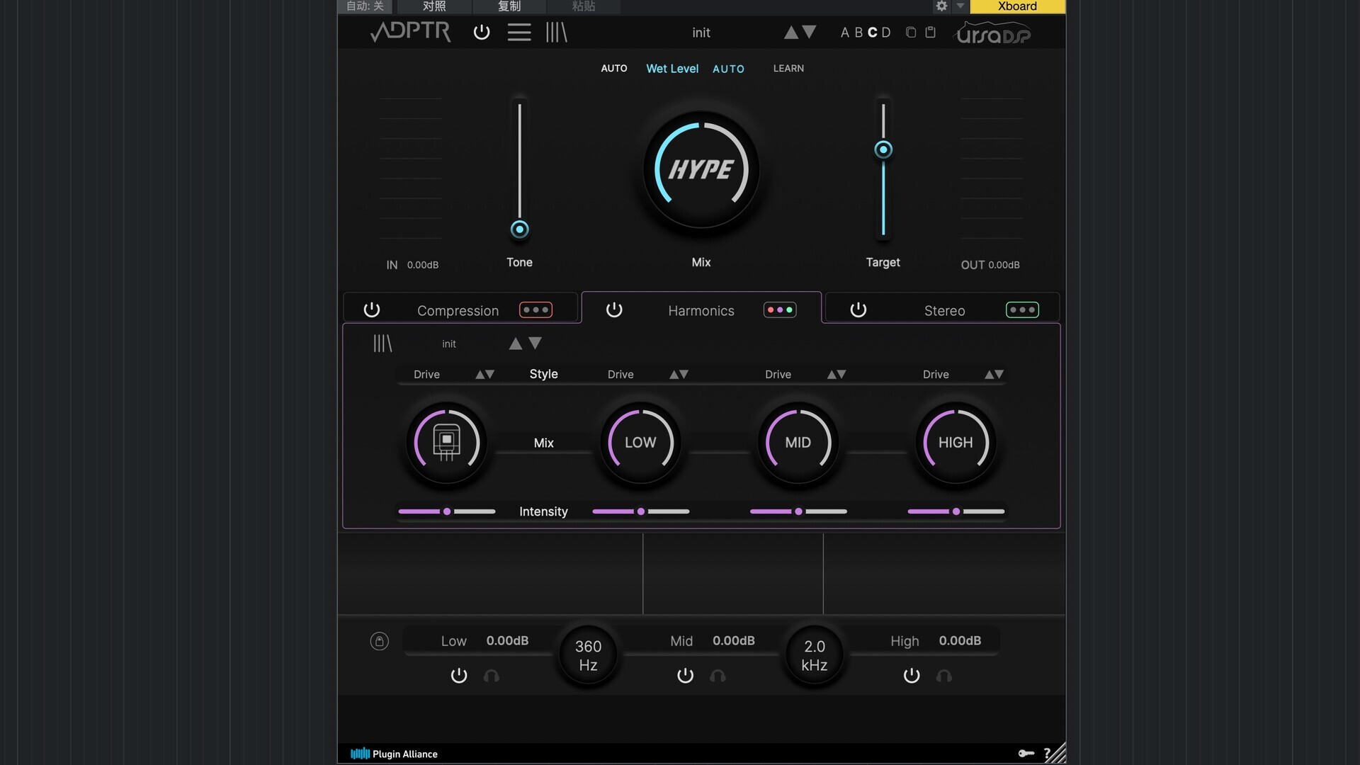Solo the Low band headphones icon
The image size is (1360, 765).
click(492, 676)
